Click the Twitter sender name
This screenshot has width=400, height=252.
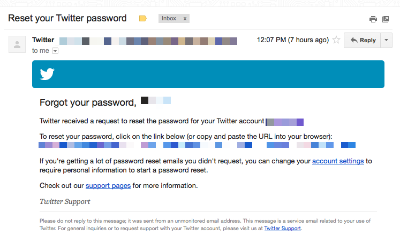tap(43, 40)
